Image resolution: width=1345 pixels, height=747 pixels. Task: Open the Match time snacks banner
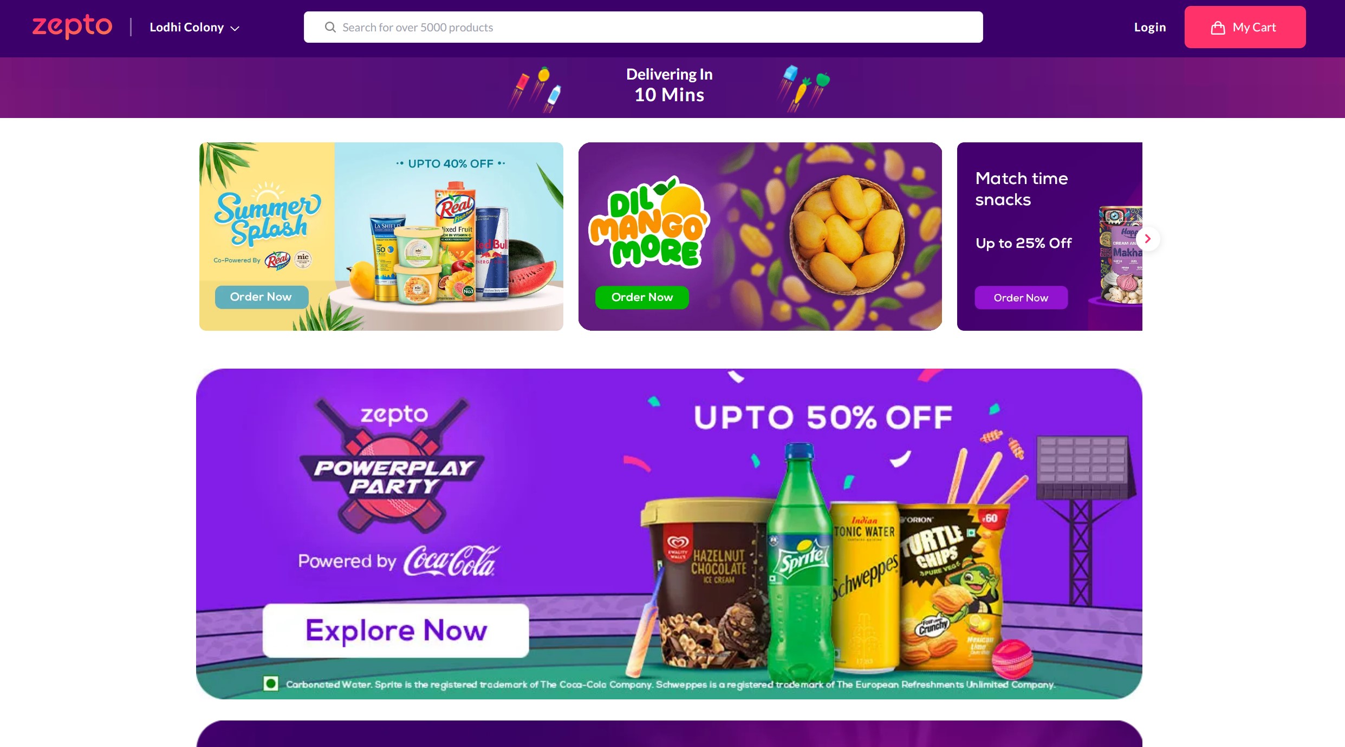(x=1049, y=237)
